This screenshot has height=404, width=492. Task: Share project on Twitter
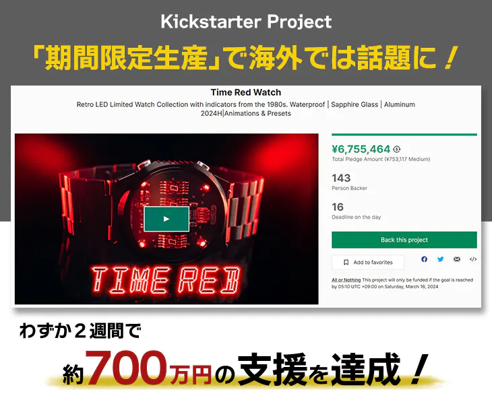[x=441, y=259]
